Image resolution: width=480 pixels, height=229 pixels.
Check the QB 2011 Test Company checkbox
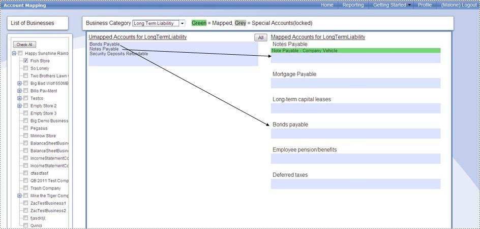click(26, 180)
